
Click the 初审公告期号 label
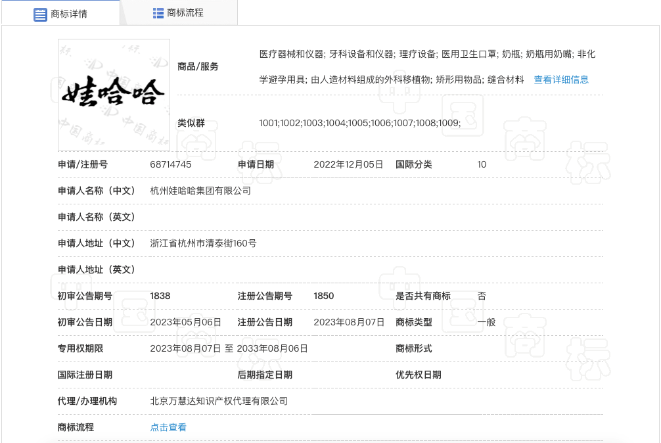pyautogui.click(x=85, y=296)
